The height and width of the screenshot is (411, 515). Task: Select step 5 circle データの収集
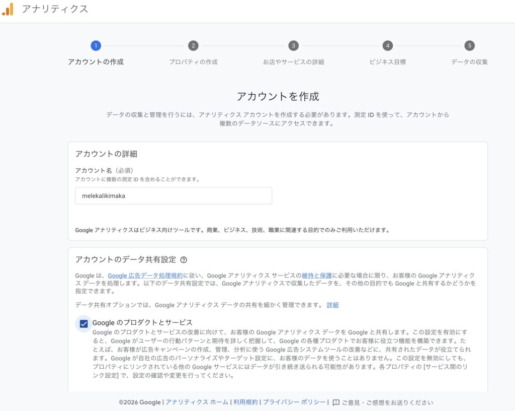pos(469,46)
